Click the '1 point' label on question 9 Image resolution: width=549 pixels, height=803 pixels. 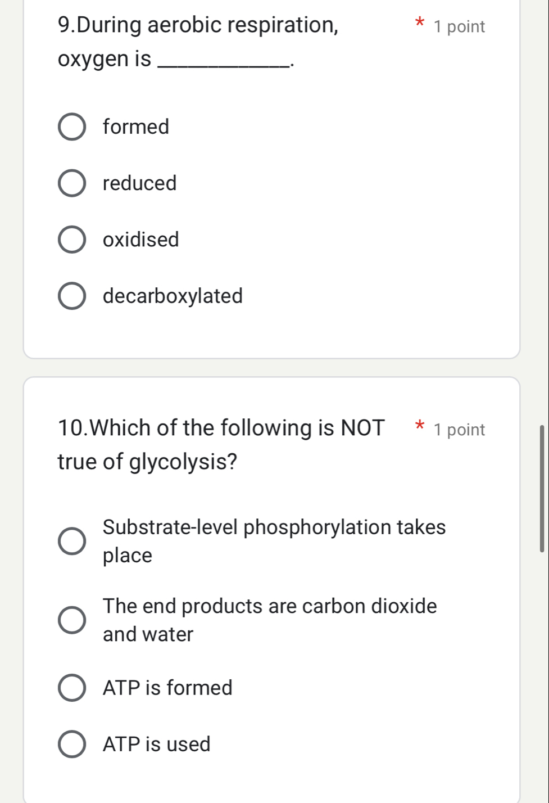(x=460, y=26)
